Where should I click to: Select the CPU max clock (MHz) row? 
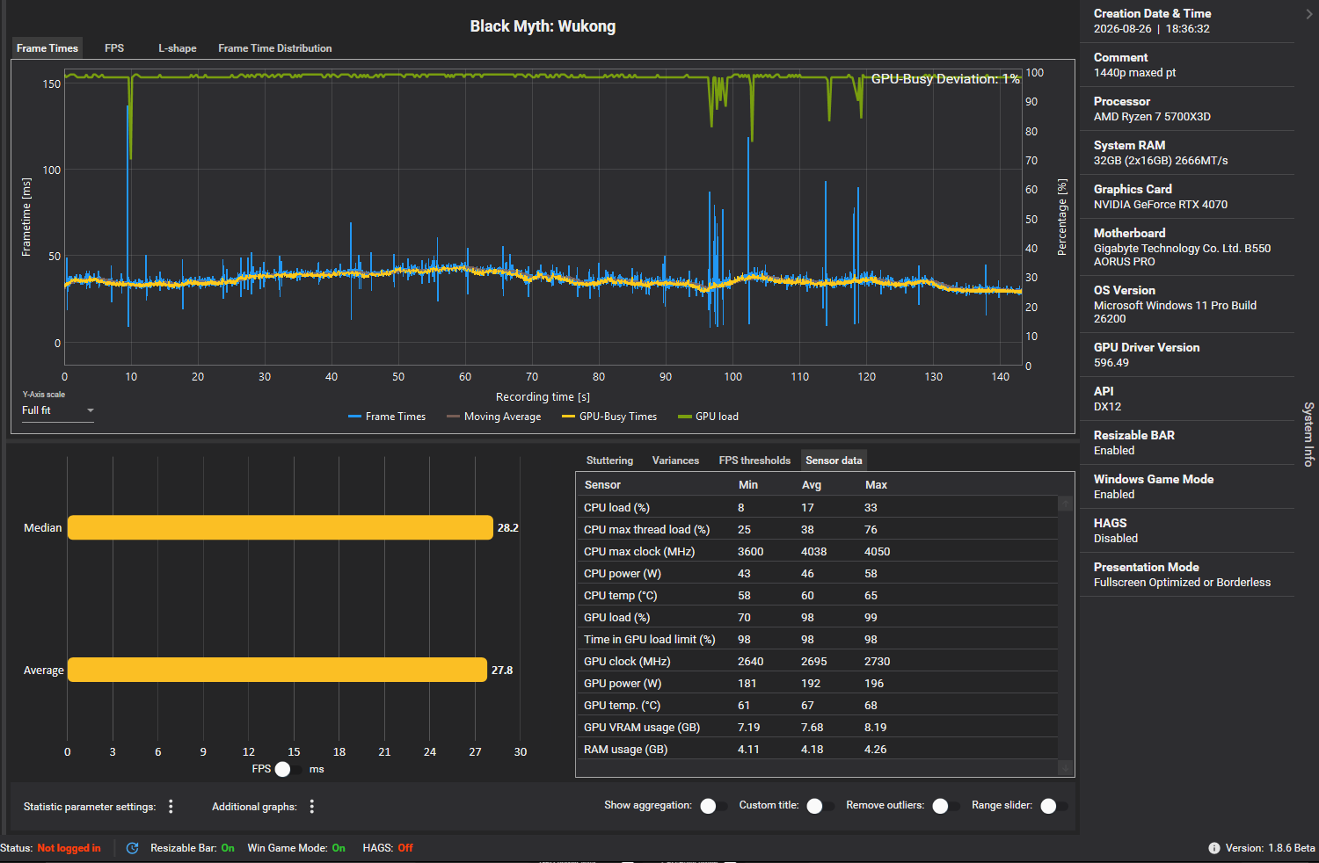(817, 552)
